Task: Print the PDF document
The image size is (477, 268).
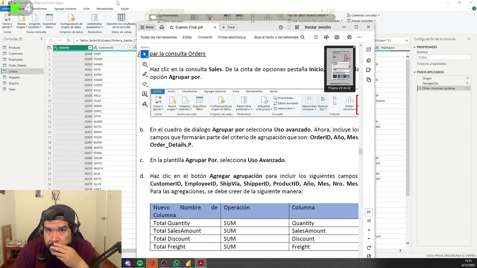Action: click(337, 37)
